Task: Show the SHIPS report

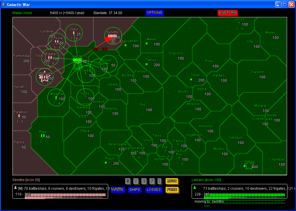Action: coord(134,190)
